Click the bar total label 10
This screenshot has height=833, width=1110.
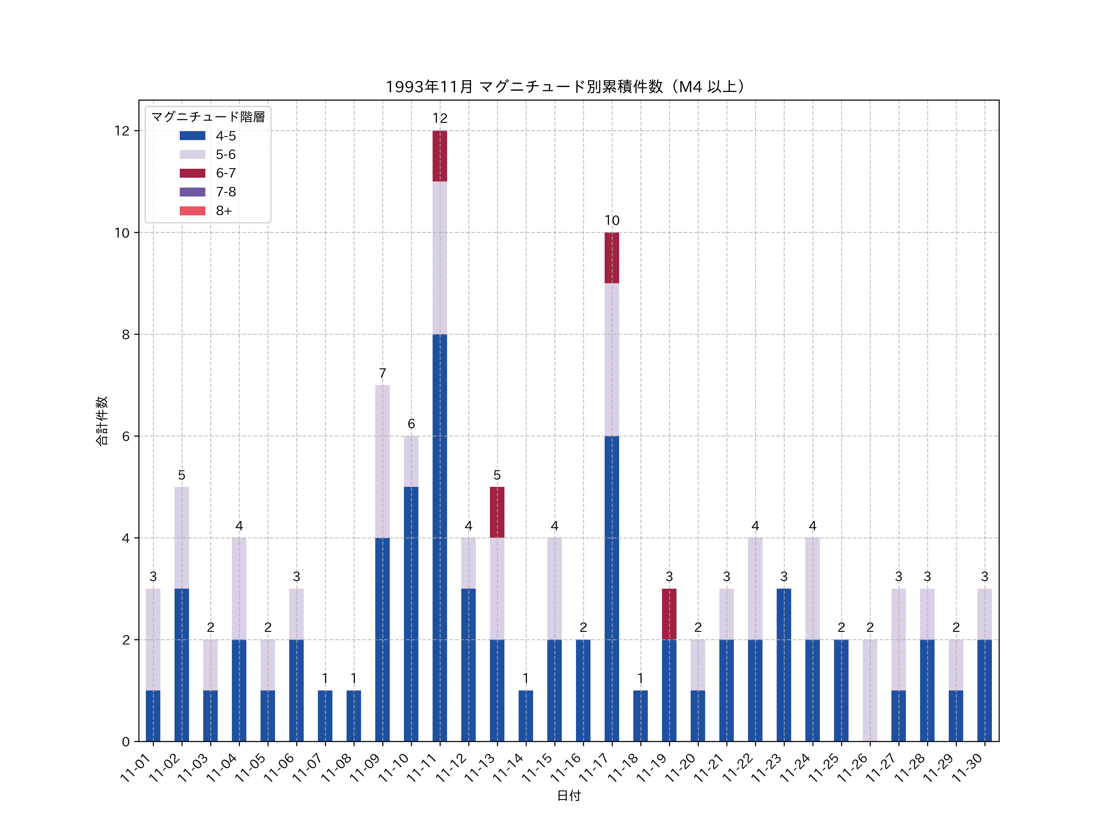[612, 220]
